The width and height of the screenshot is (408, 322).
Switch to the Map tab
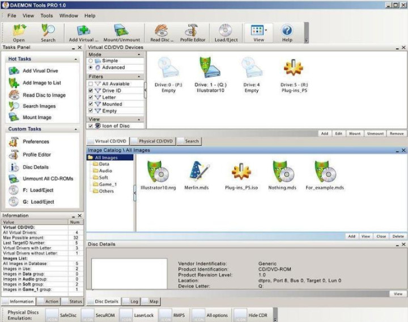(x=151, y=302)
